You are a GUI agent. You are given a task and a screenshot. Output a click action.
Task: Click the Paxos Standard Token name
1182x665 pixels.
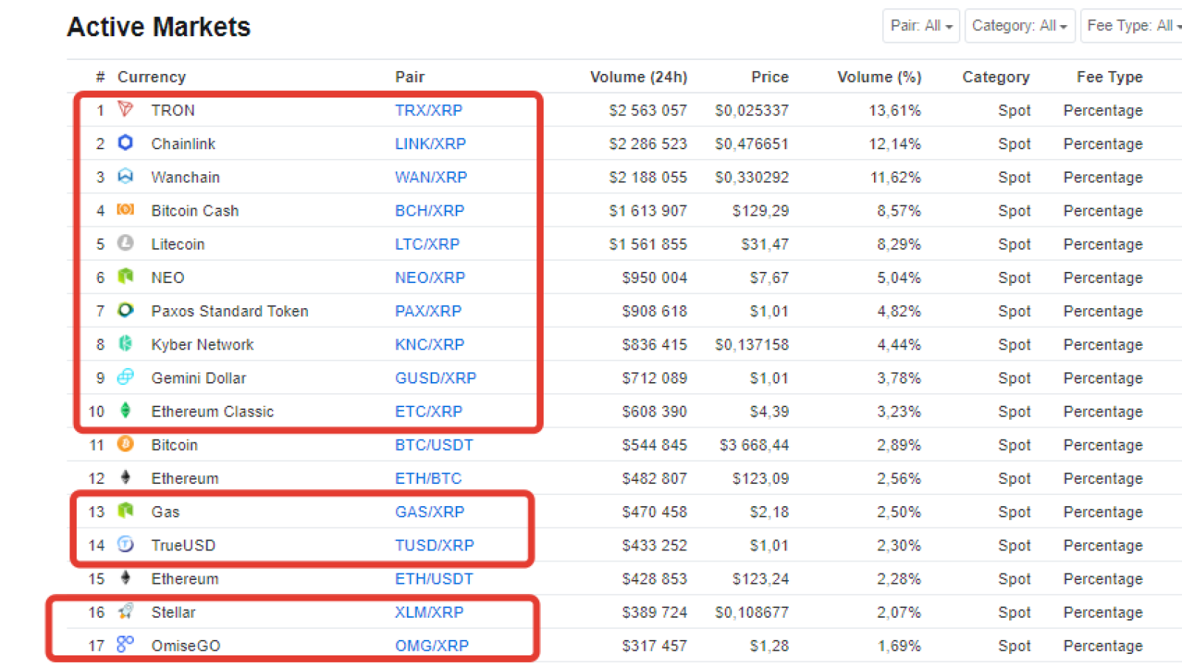(x=230, y=312)
